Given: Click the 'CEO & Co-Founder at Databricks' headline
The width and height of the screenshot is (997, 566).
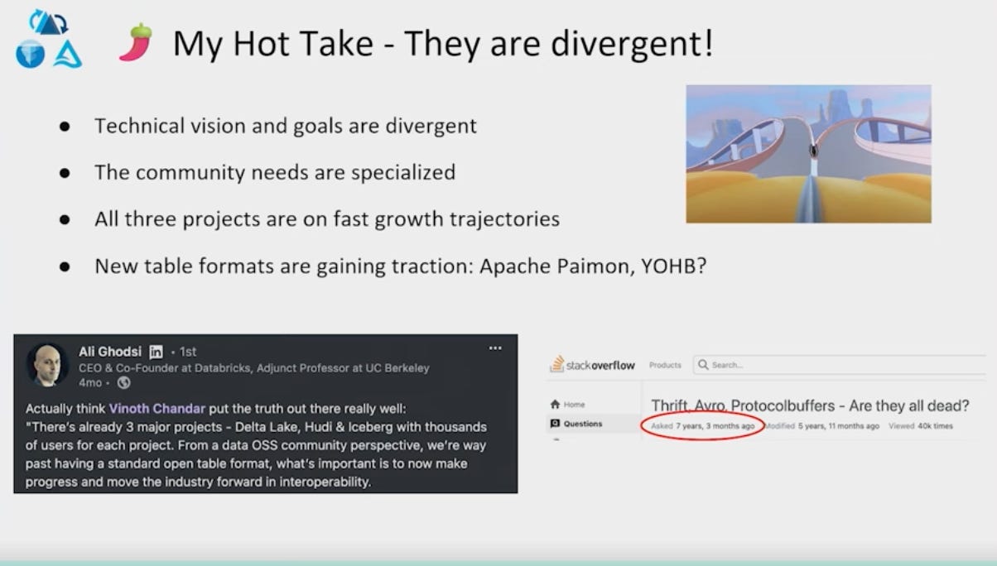Looking at the screenshot, I should coord(253,368).
